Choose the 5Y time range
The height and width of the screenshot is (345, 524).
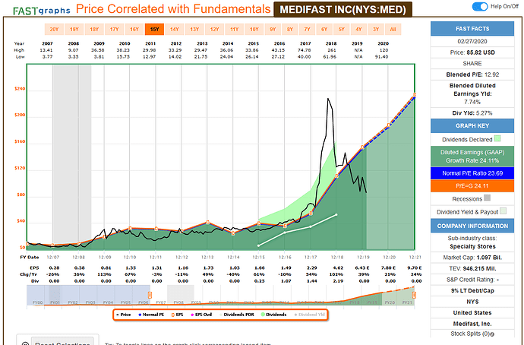342,30
